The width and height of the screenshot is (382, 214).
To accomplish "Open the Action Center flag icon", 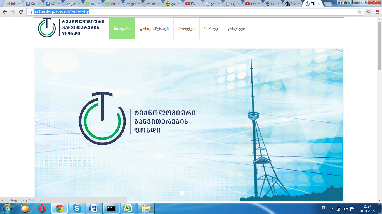I will pos(352,208).
